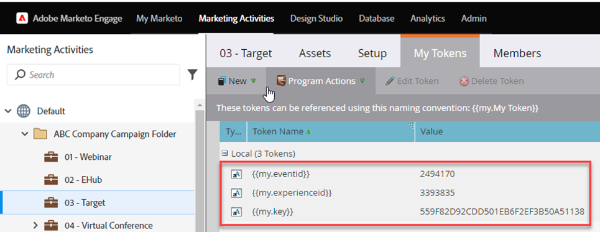This screenshot has width=600, height=232.
Task: Open the My Marketo menu
Action: coord(159,19)
